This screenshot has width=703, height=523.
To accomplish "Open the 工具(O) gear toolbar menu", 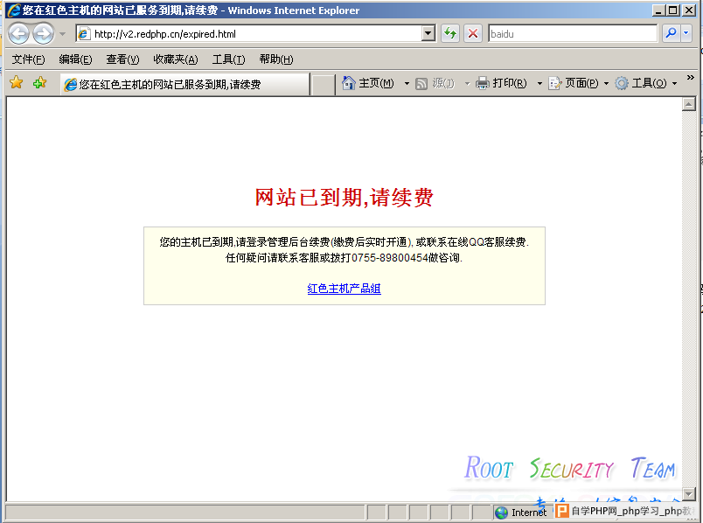I will point(646,83).
